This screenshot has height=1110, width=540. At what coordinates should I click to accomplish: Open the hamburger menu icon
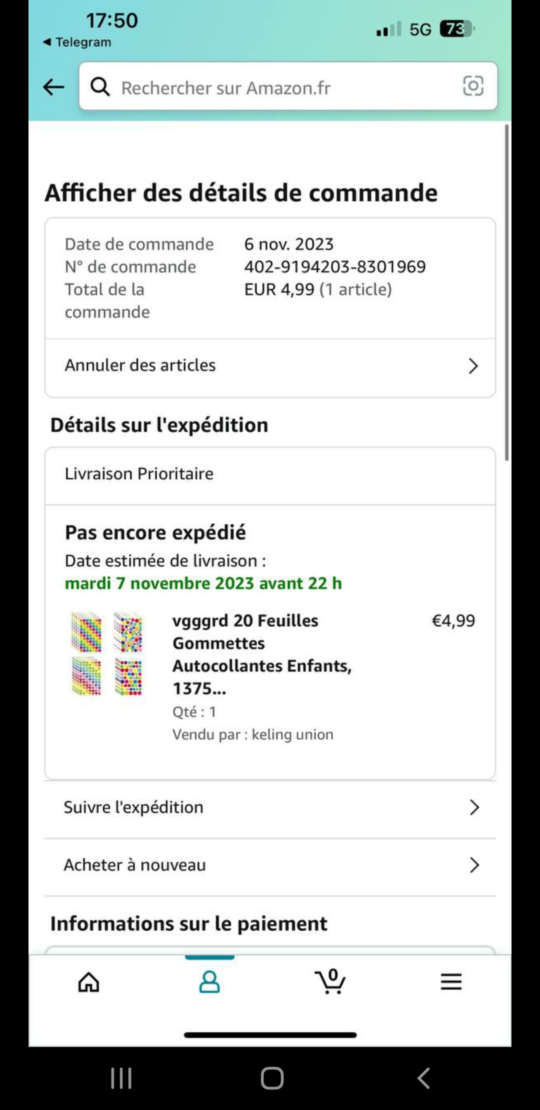point(451,982)
